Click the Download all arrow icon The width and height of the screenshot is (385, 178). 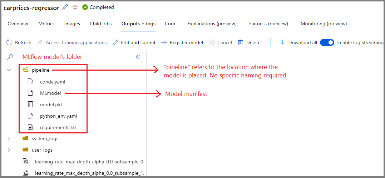[x=282, y=42]
